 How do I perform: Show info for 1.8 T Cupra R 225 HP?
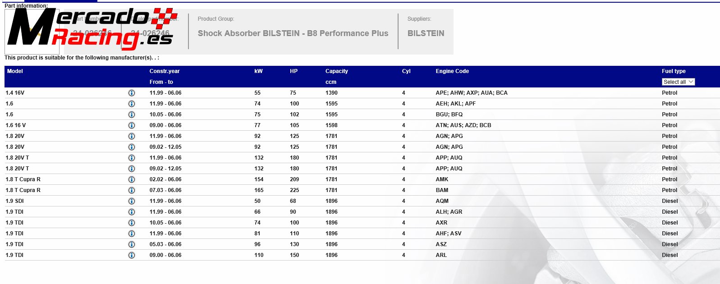(x=132, y=190)
